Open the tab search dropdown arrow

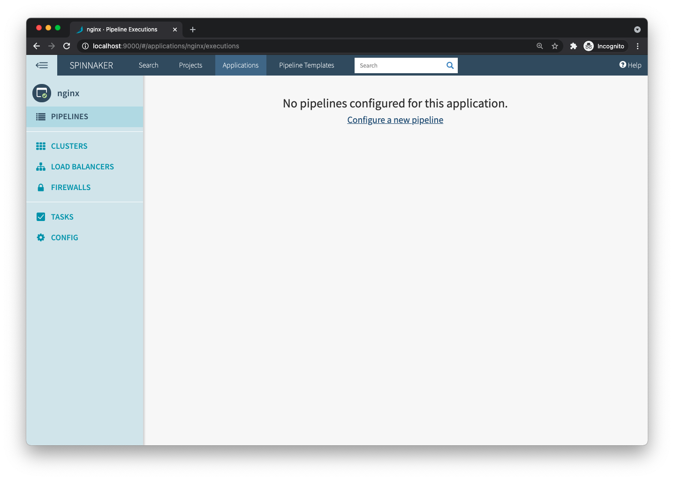pyautogui.click(x=637, y=30)
